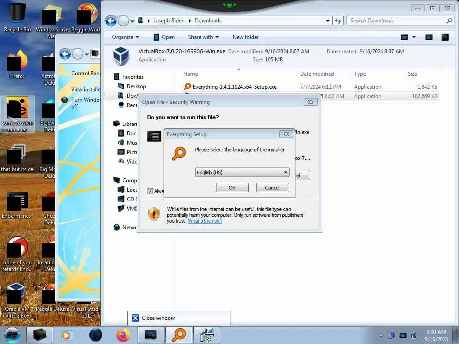Open the Organize menu
The width and height of the screenshot is (459, 344).
[126, 37]
